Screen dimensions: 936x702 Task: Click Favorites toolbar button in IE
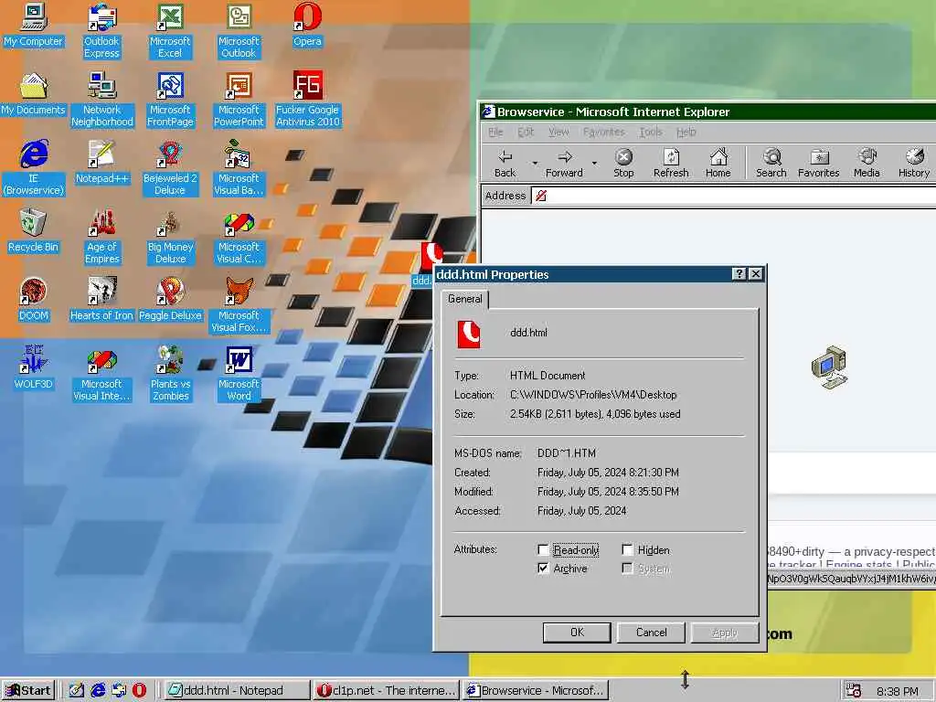point(818,163)
